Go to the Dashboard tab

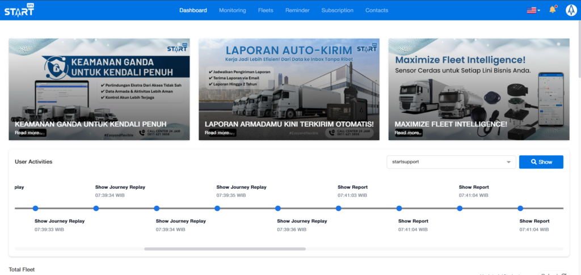(193, 10)
